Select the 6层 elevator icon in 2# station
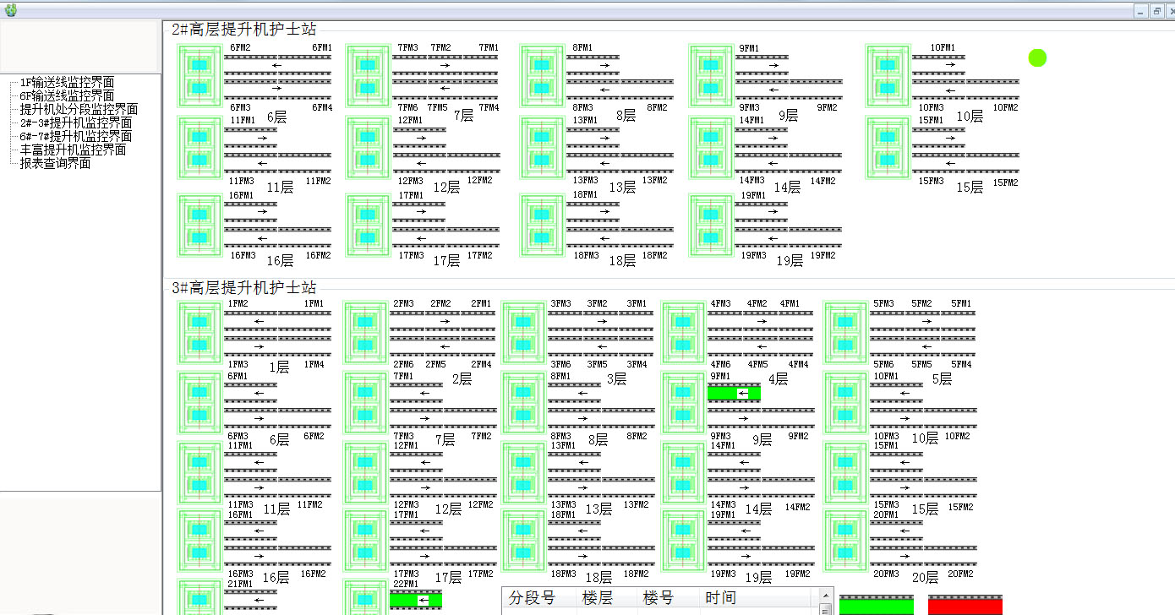The height and width of the screenshot is (615, 1175). (199, 76)
